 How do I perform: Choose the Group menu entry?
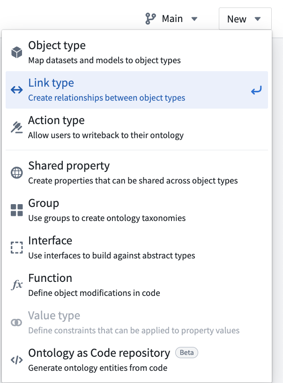tap(137, 210)
